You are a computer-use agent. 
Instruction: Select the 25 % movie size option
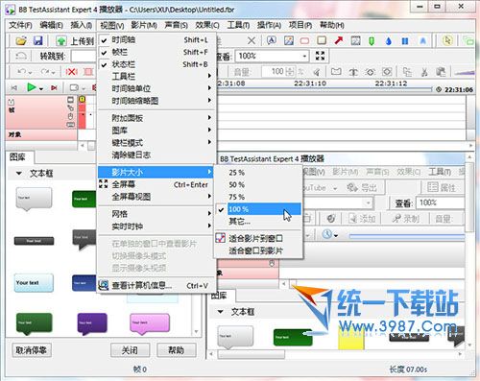pos(259,173)
